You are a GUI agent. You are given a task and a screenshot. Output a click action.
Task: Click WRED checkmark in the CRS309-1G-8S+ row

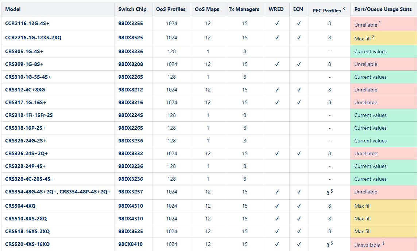[x=277, y=64]
